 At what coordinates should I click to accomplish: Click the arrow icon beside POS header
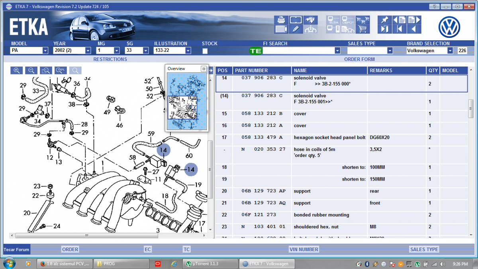(211, 71)
